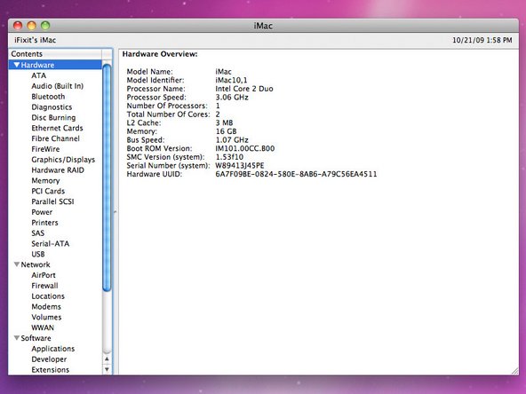
Task: Select AirPort under Network
Action: [x=44, y=275]
